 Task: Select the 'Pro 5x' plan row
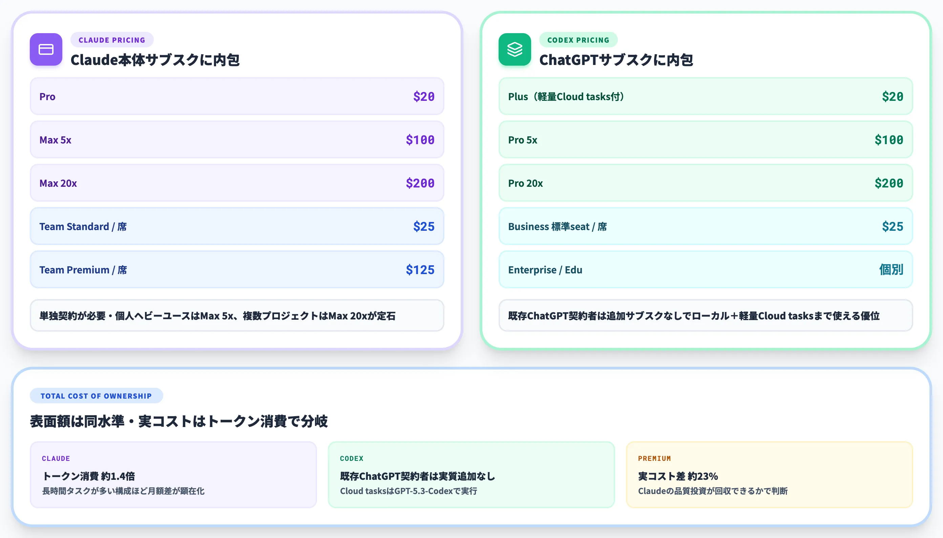tap(706, 140)
